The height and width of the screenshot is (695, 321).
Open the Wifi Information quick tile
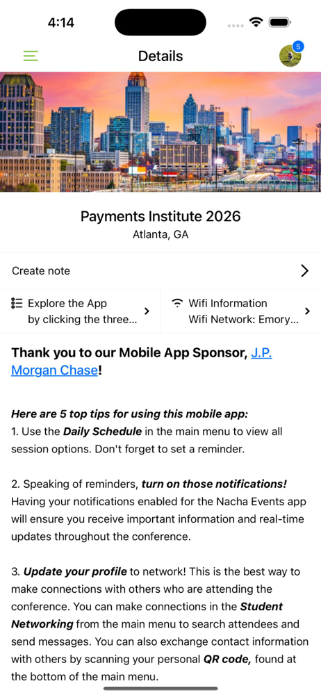click(x=240, y=311)
